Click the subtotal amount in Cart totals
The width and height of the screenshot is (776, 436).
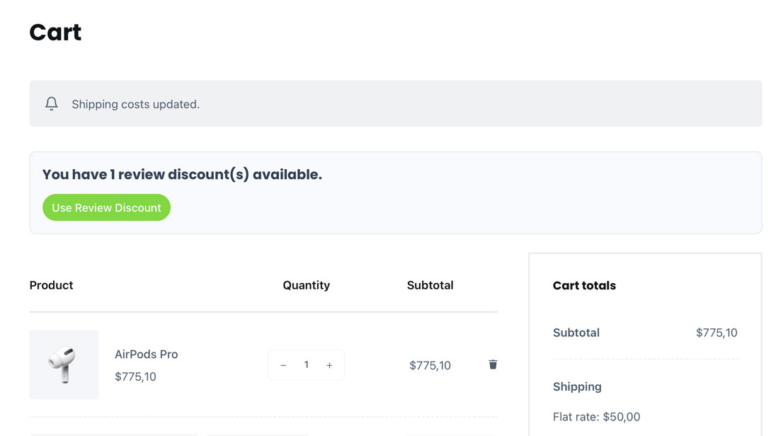[717, 333]
